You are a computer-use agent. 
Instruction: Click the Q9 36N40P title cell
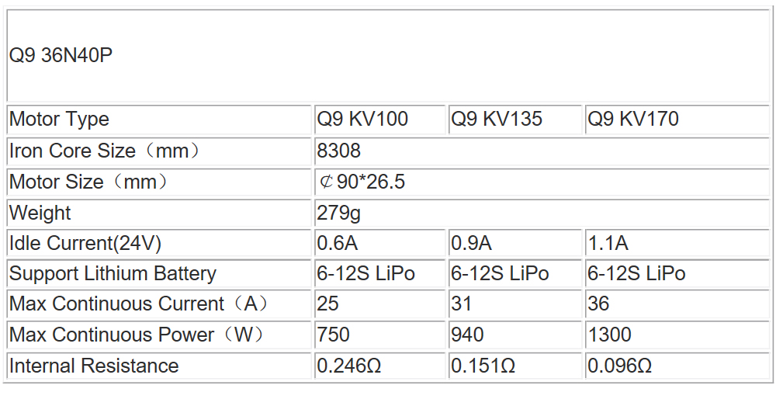61,57
